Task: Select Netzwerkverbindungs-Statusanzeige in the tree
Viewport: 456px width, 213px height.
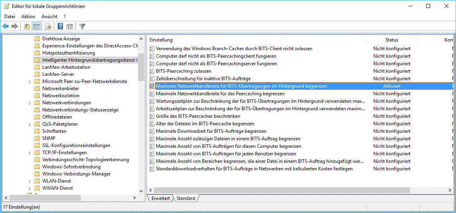Action: tap(80, 110)
